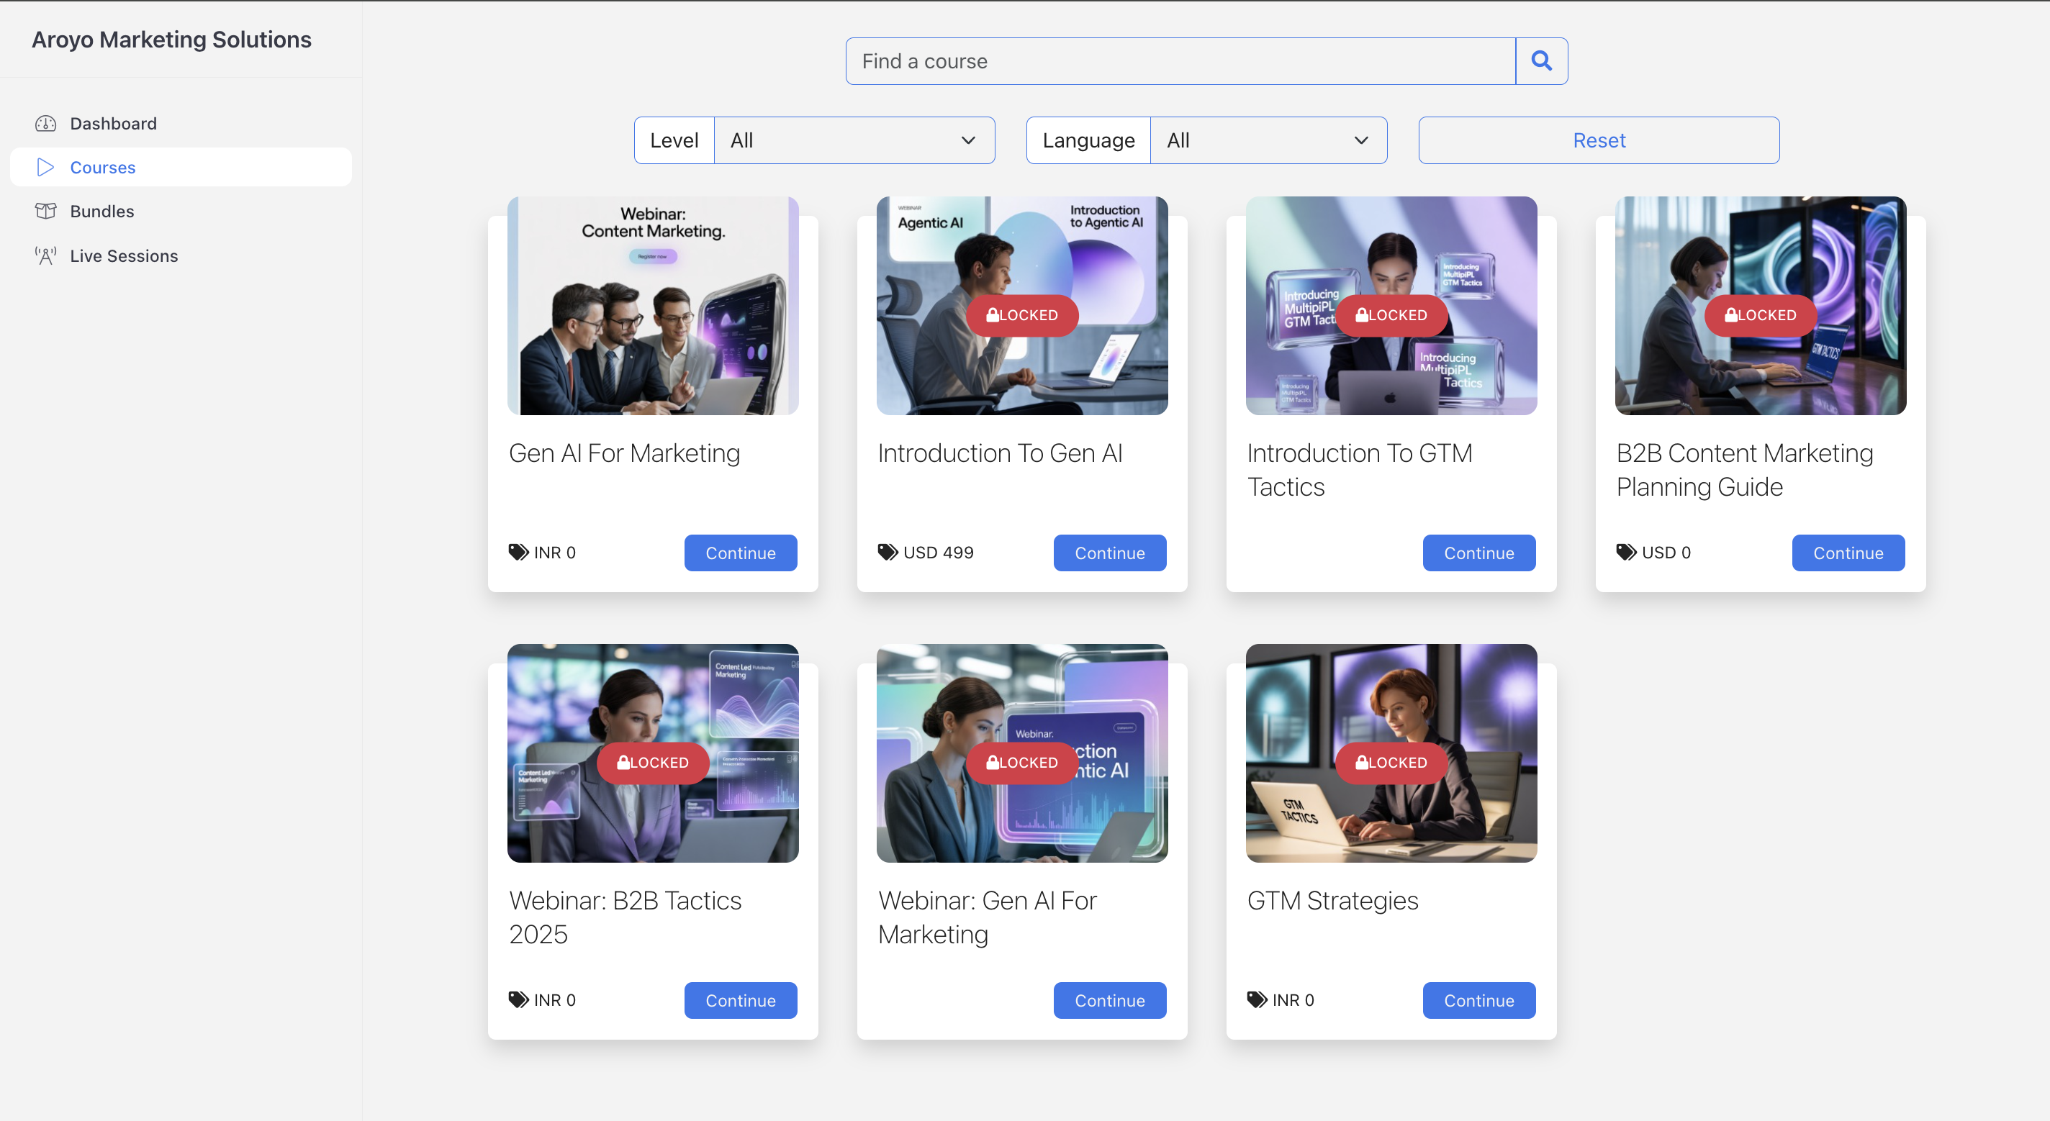Click the Bundles box icon

(45, 211)
